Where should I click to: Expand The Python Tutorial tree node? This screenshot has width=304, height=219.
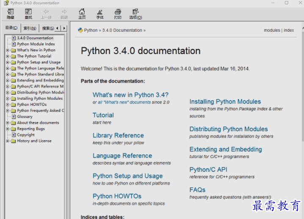(x=8, y=56)
